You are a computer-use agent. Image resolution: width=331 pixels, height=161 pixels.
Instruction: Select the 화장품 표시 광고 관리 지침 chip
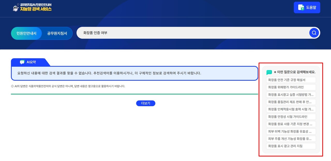click(291, 146)
